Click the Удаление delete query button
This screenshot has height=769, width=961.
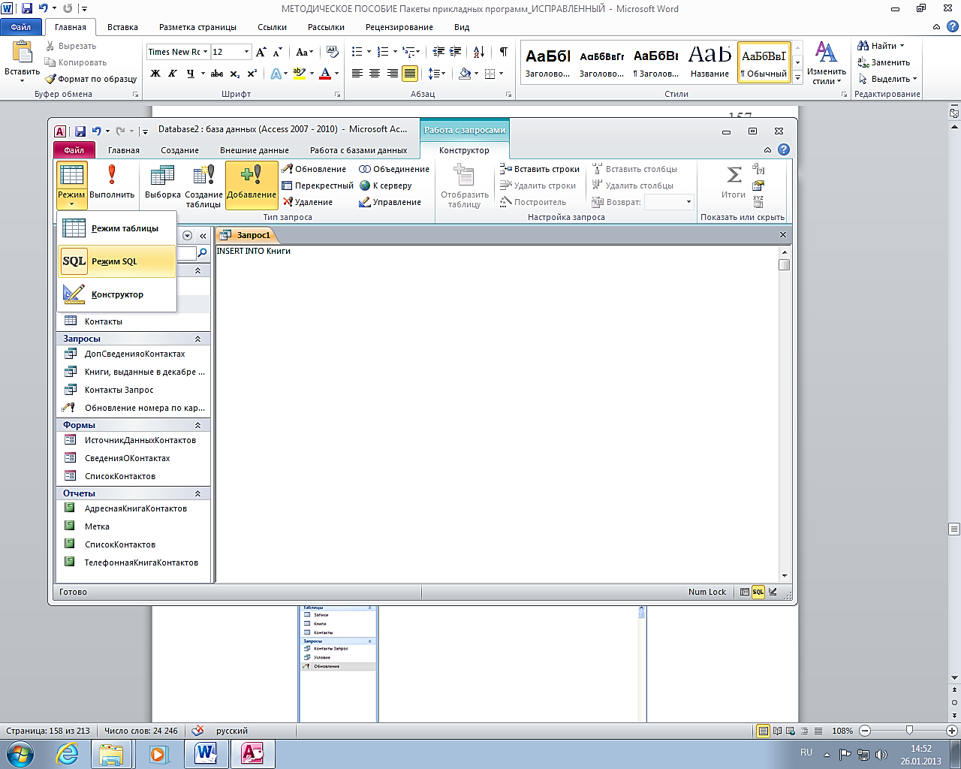pyautogui.click(x=308, y=202)
